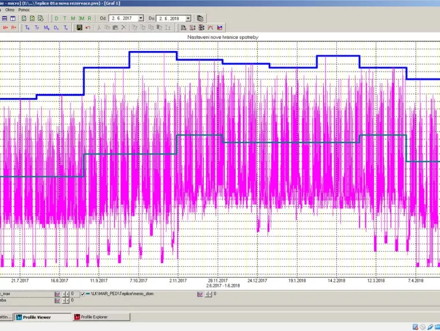This screenshot has width=440, height=331.
Task: Click the green D day period icon
Action: pyautogui.click(x=56, y=19)
